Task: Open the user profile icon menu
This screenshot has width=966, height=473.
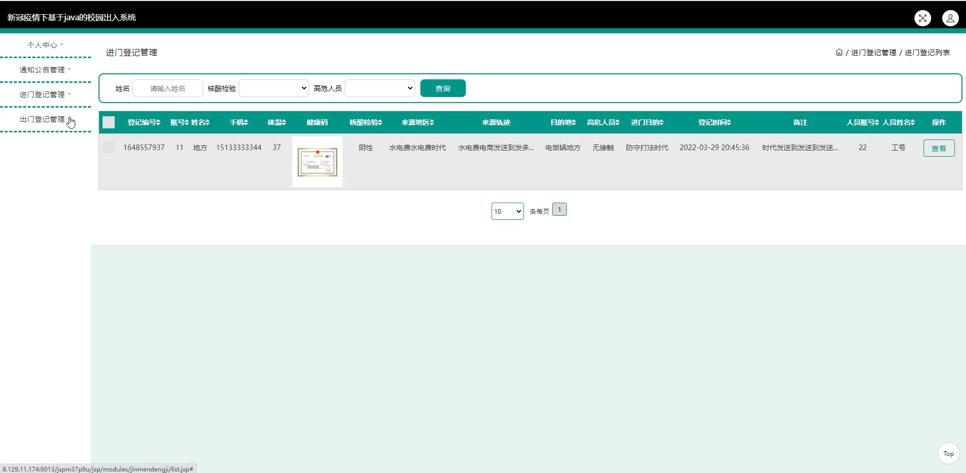Action: (x=950, y=18)
